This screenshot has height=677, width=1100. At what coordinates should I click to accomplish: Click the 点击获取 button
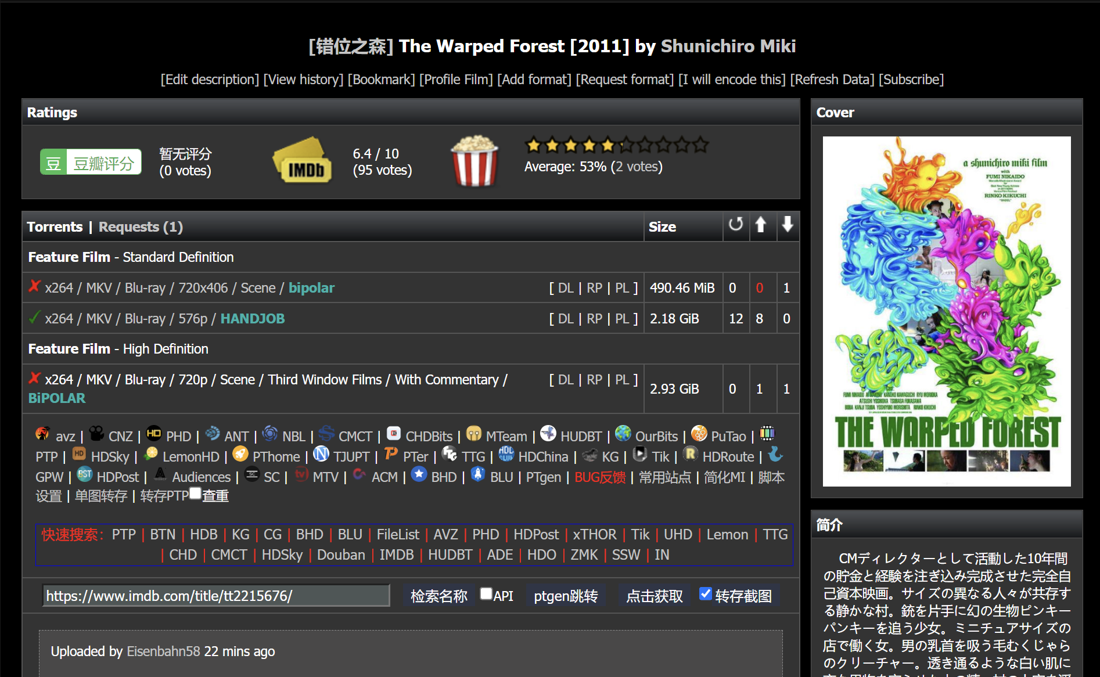(x=655, y=596)
